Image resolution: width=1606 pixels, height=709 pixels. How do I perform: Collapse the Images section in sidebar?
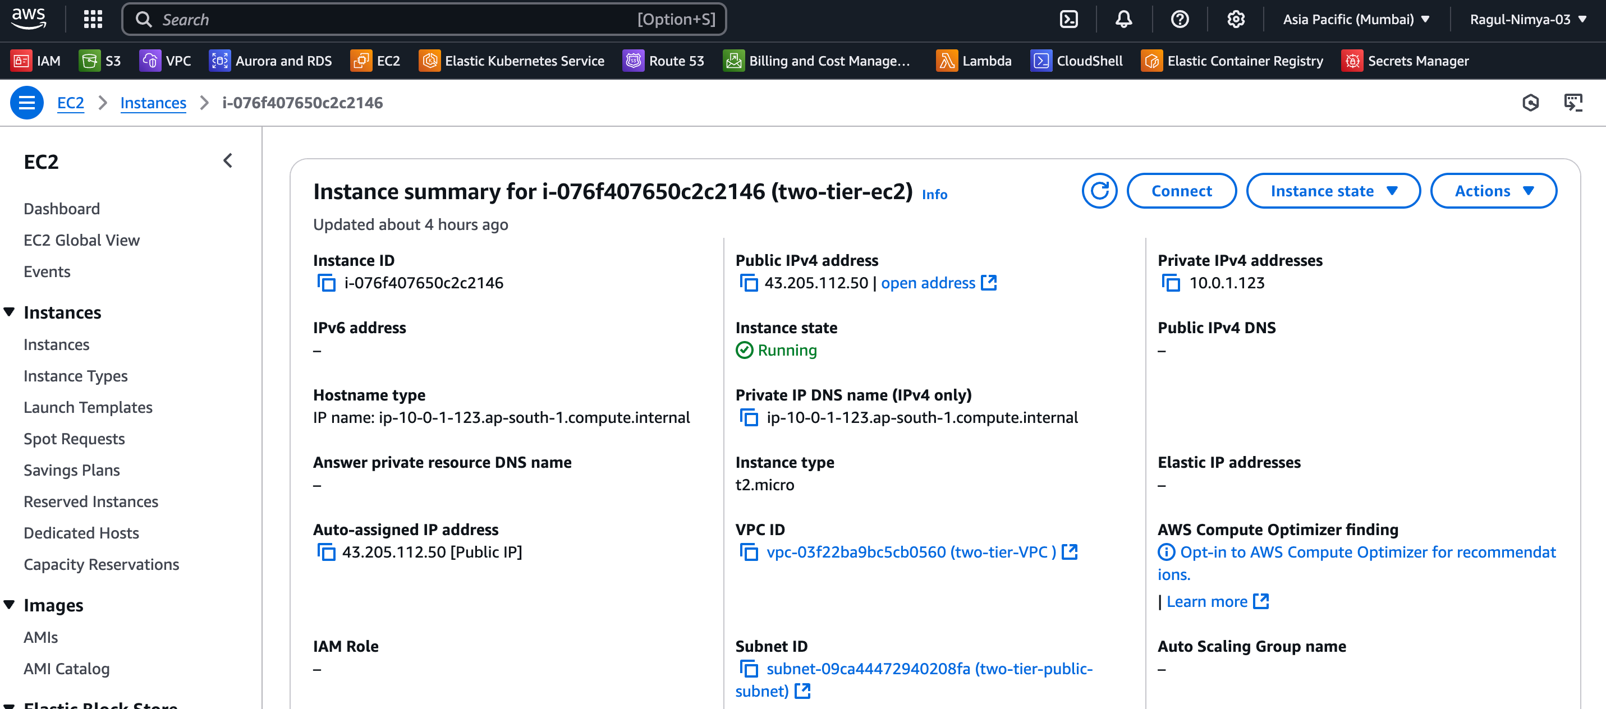pyautogui.click(x=10, y=604)
